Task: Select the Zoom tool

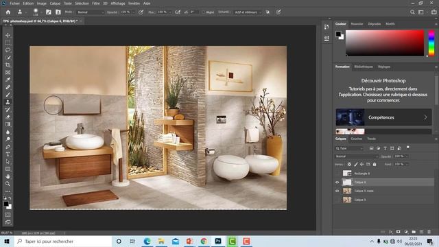Action: [x=8, y=184]
